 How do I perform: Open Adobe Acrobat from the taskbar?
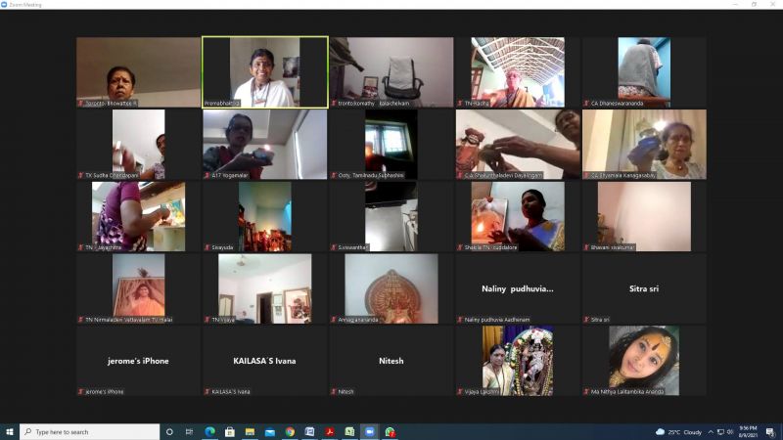(330, 431)
